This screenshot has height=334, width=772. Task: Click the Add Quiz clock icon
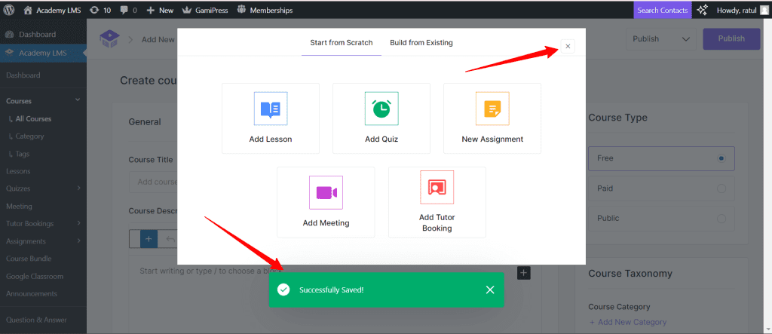tap(381, 109)
